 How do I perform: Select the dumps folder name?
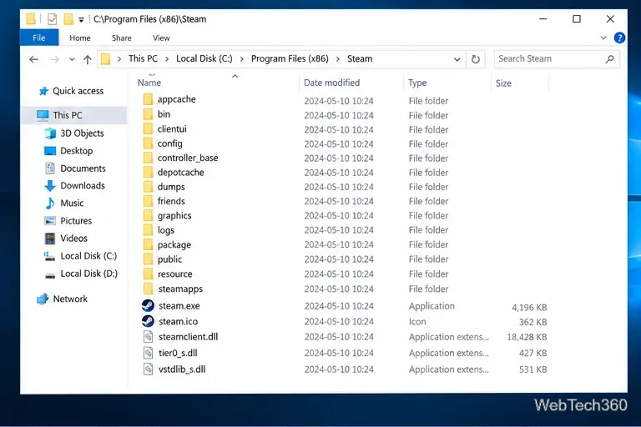point(171,187)
